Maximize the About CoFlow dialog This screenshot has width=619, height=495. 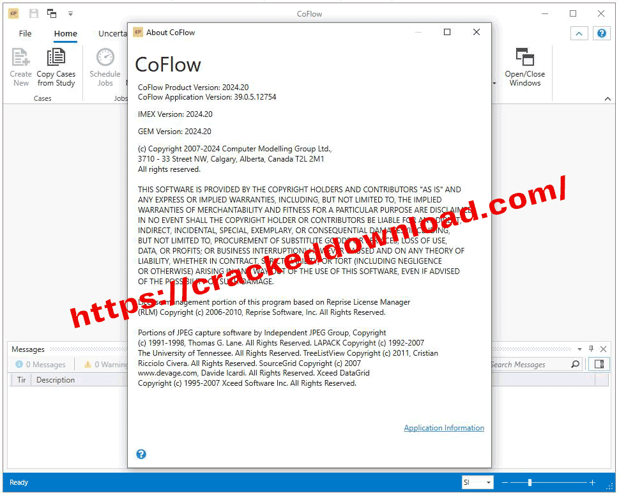pyautogui.click(x=447, y=32)
